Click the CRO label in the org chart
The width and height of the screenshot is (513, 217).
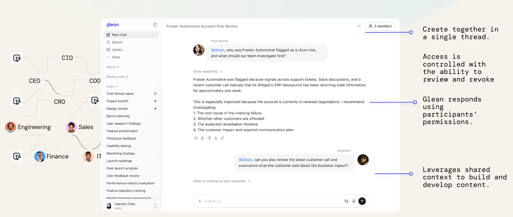click(60, 102)
